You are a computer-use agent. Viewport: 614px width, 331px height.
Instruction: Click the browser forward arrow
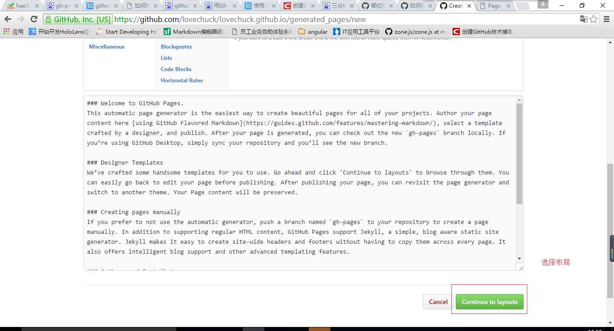[21, 19]
